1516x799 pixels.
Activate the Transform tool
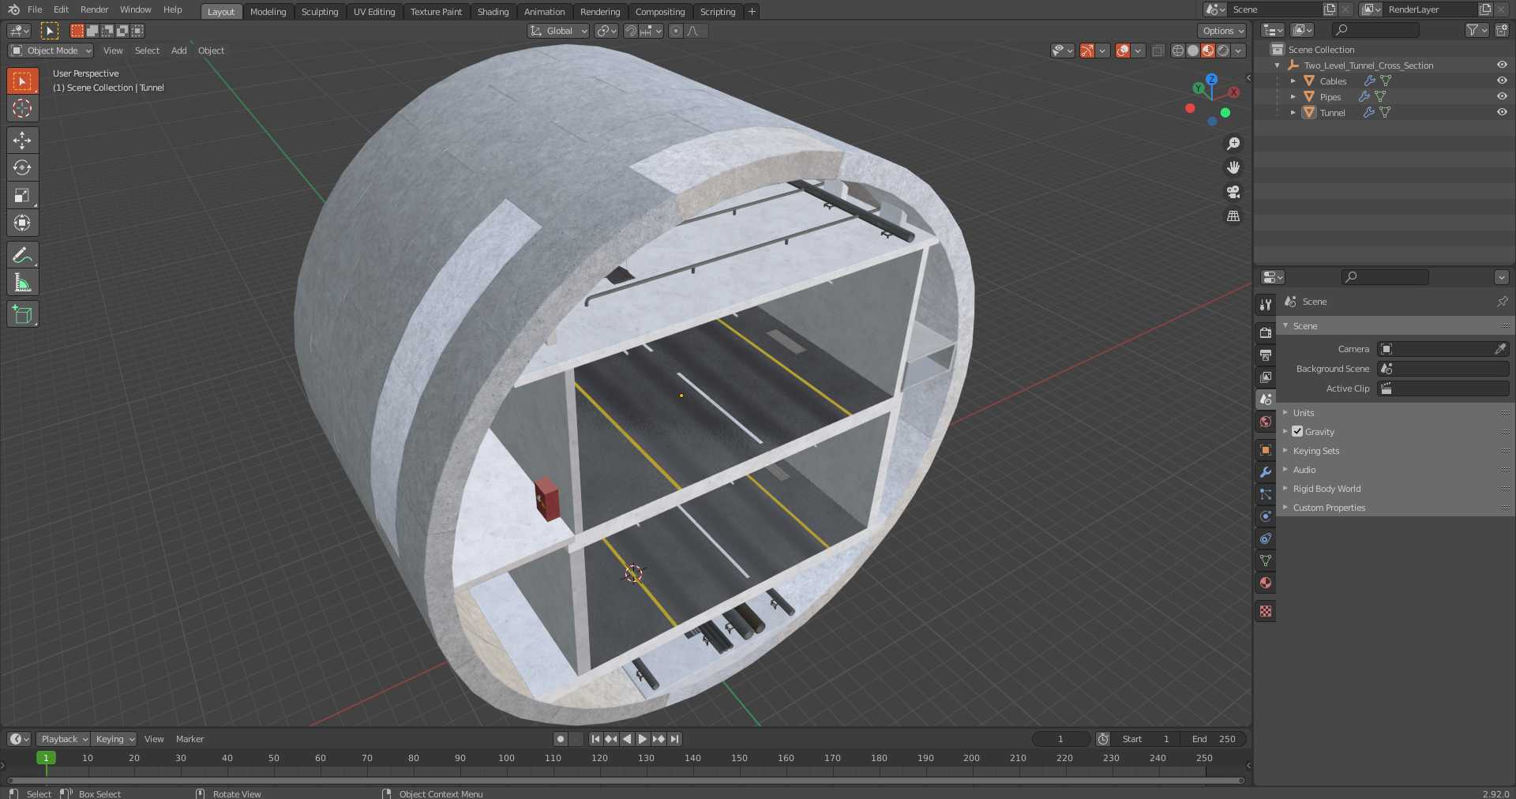coord(22,223)
